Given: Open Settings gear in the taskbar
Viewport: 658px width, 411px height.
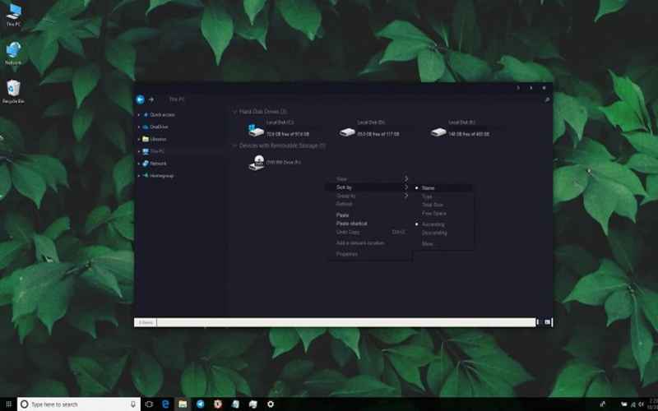Looking at the screenshot, I should click(271, 404).
